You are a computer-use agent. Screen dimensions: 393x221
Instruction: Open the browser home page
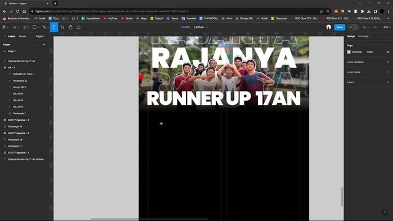coord(24,11)
